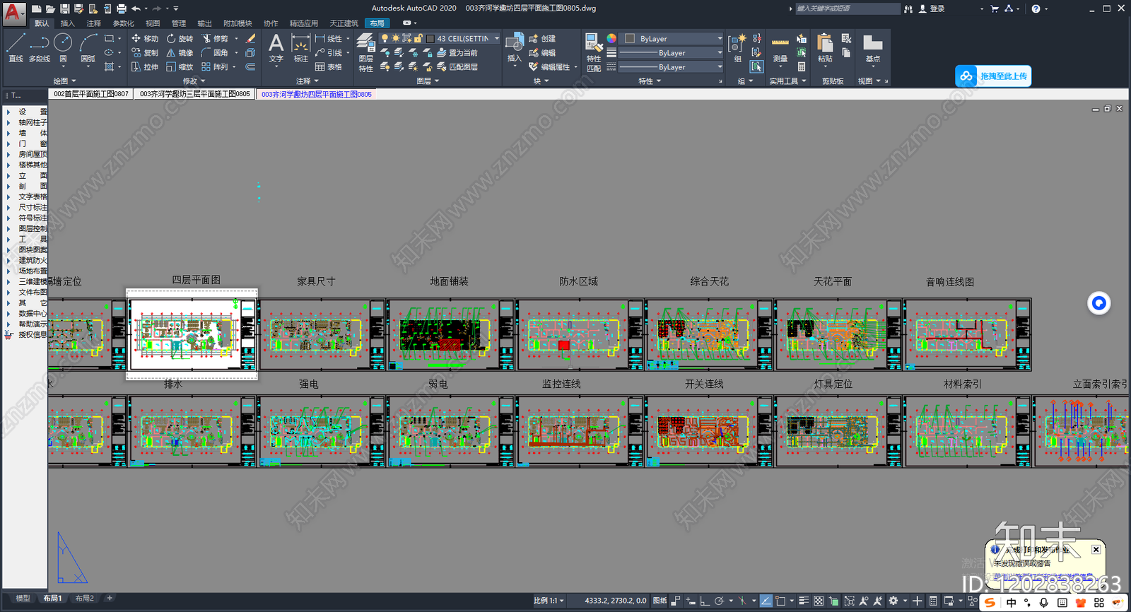Click the keyword search input field
The width and height of the screenshot is (1131, 612).
(848, 8)
